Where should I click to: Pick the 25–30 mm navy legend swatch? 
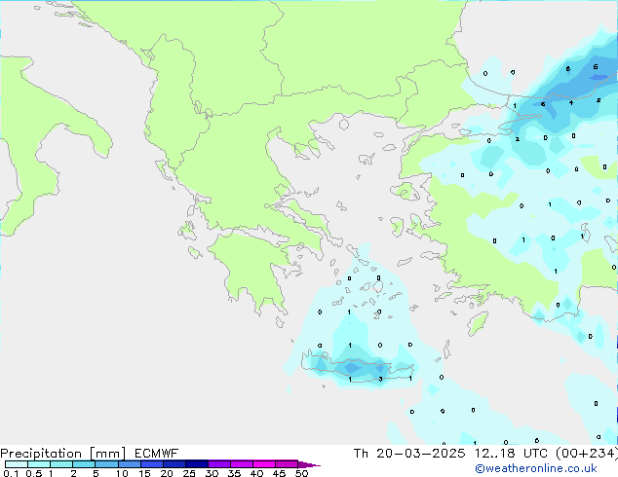pos(196,464)
